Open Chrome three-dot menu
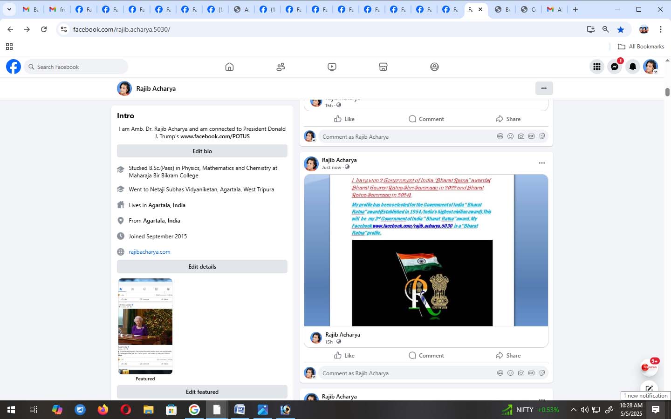 click(661, 29)
